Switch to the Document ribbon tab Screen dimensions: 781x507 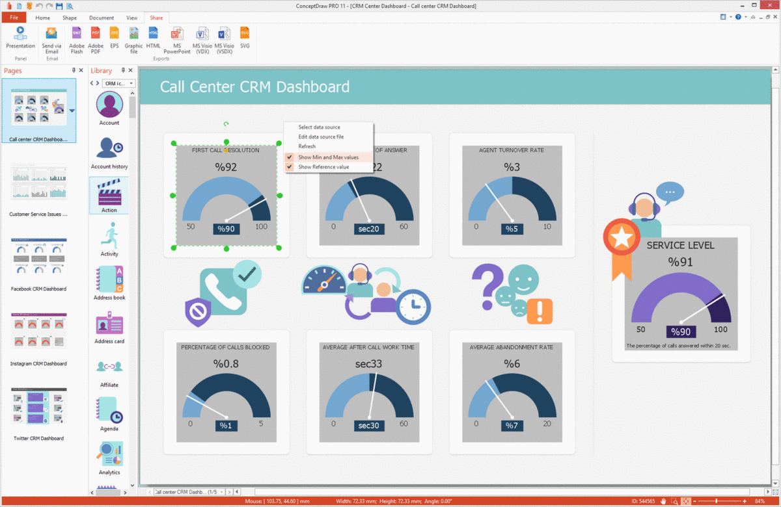coord(102,18)
